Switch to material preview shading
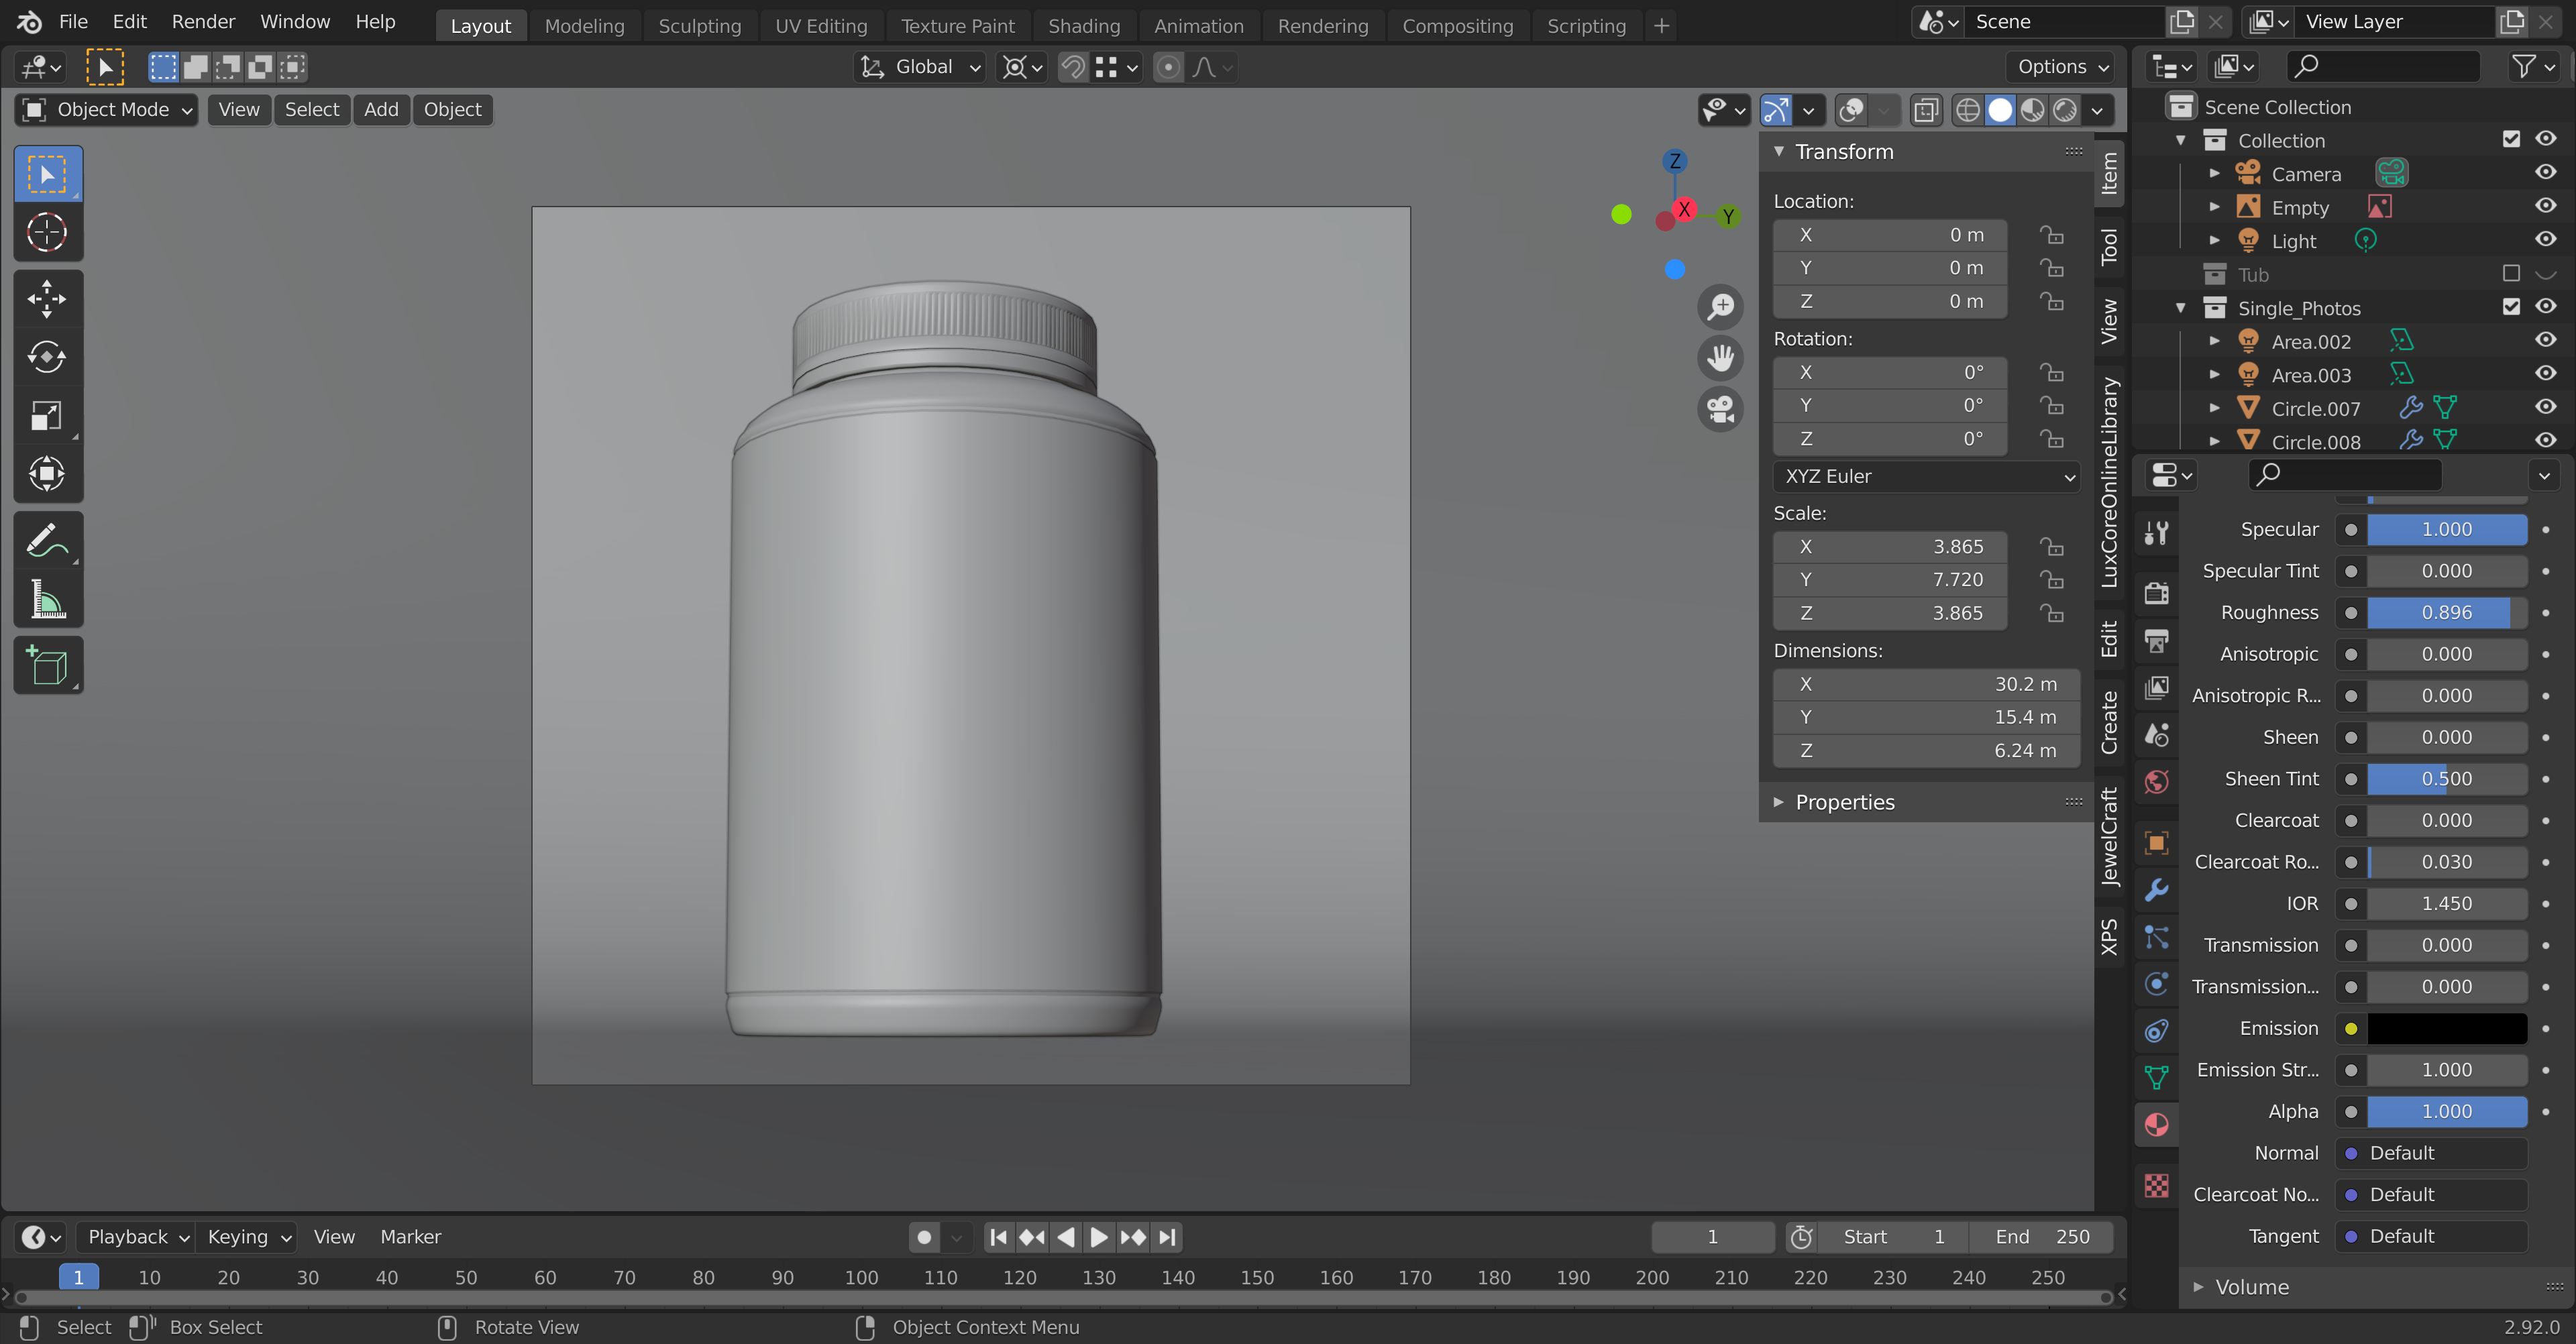The image size is (2576, 1344). point(2032,110)
